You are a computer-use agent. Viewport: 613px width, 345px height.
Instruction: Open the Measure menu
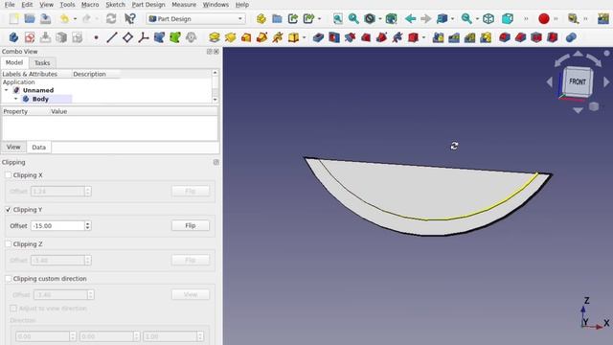(x=184, y=5)
